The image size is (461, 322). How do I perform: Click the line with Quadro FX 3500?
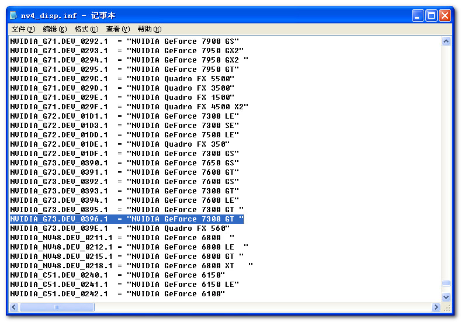pos(122,88)
